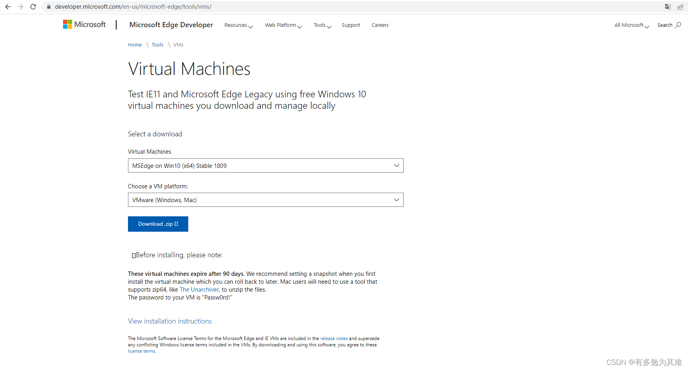Image resolution: width=688 pixels, height=370 pixels.
Task: Click the 'Before installing, please note:' text
Action: click(179, 255)
